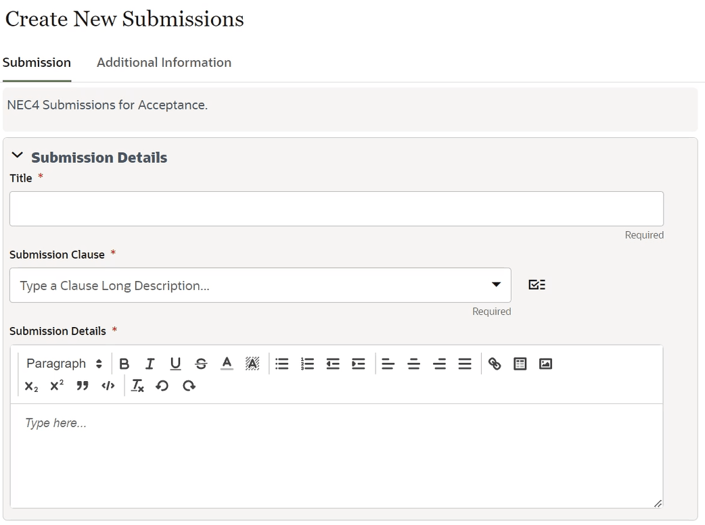Apply strikethrough to text
Screen dimensions: 705x525
[201, 364]
